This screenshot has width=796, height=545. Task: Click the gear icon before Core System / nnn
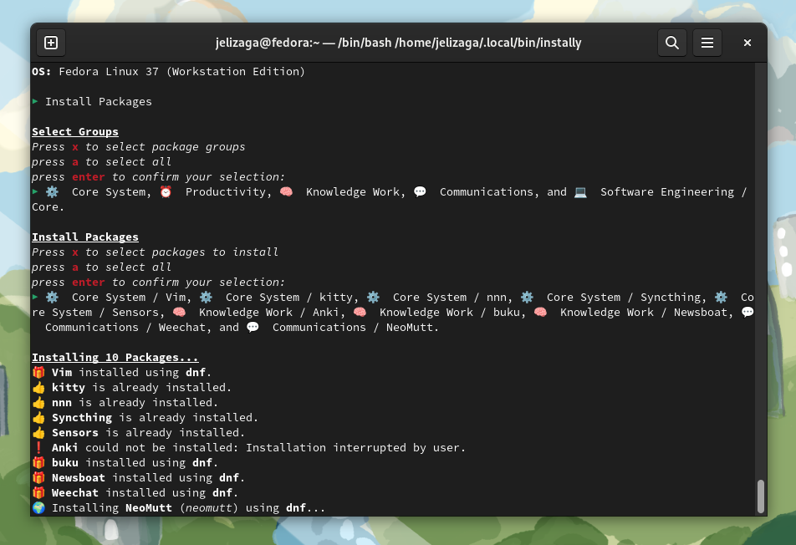(373, 298)
